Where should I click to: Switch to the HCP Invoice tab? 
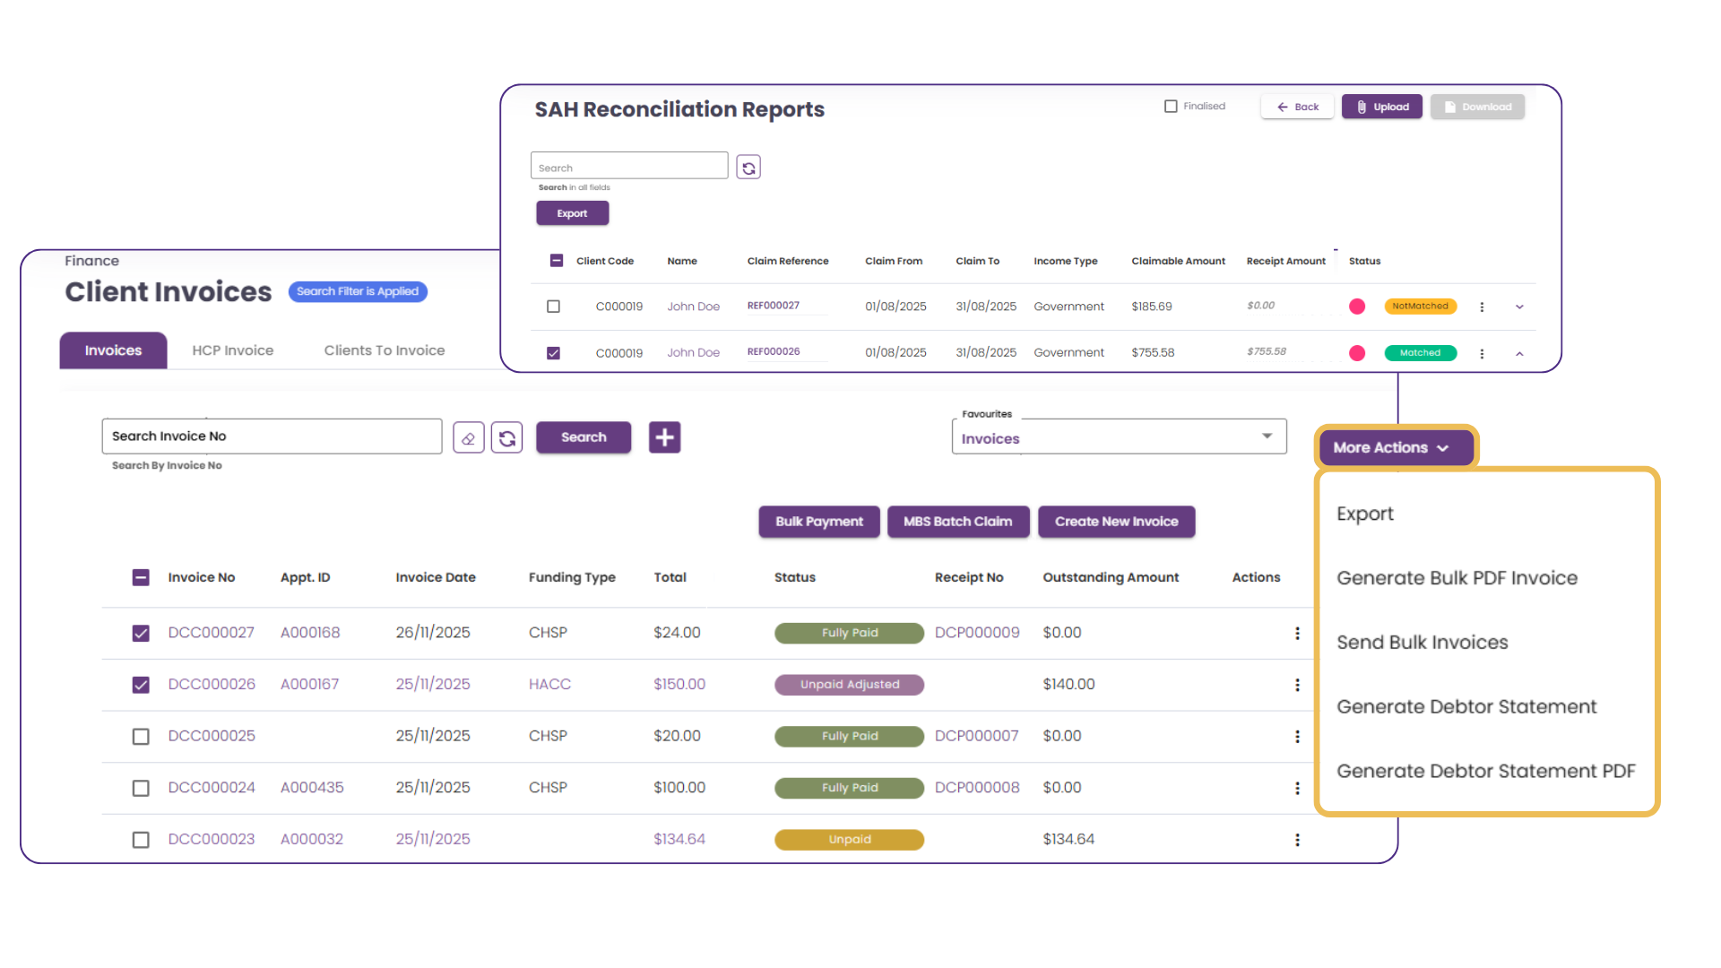point(232,350)
